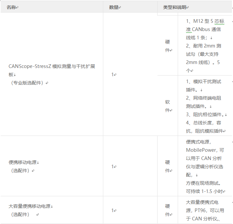Viewport: 233px width, 224px height.
Task: Click the 可持续 1-1.5 小时 text line
Action: tap(204, 191)
